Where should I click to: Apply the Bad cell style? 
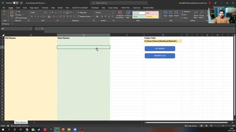[x=152, y=13]
